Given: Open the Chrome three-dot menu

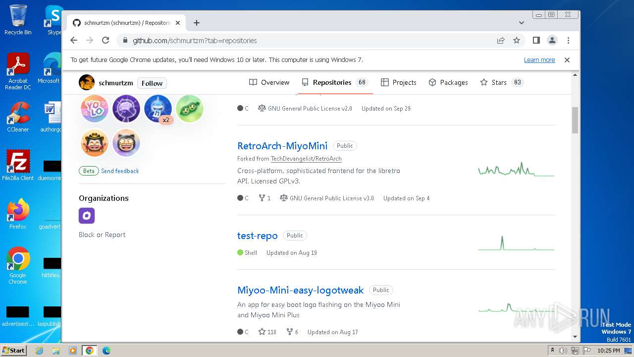Looking at the screenshot, I should tap(568, 40).
